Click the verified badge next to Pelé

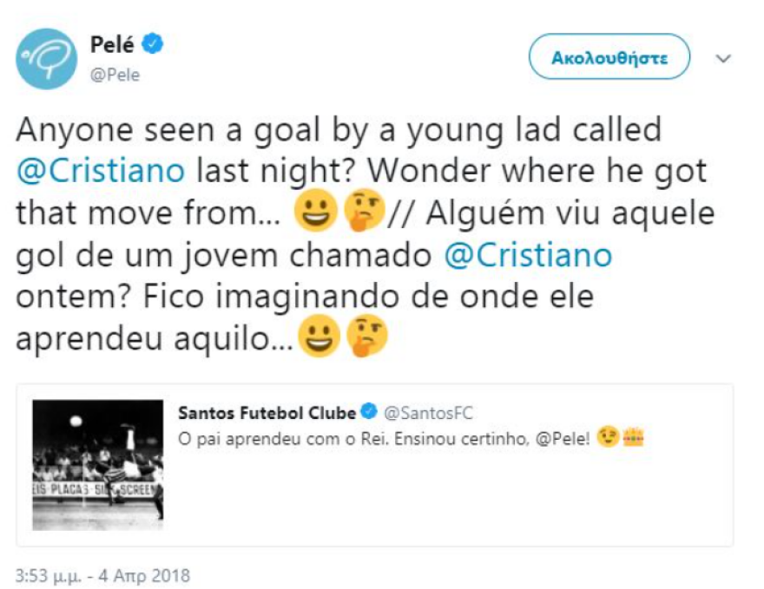[153, 44]
